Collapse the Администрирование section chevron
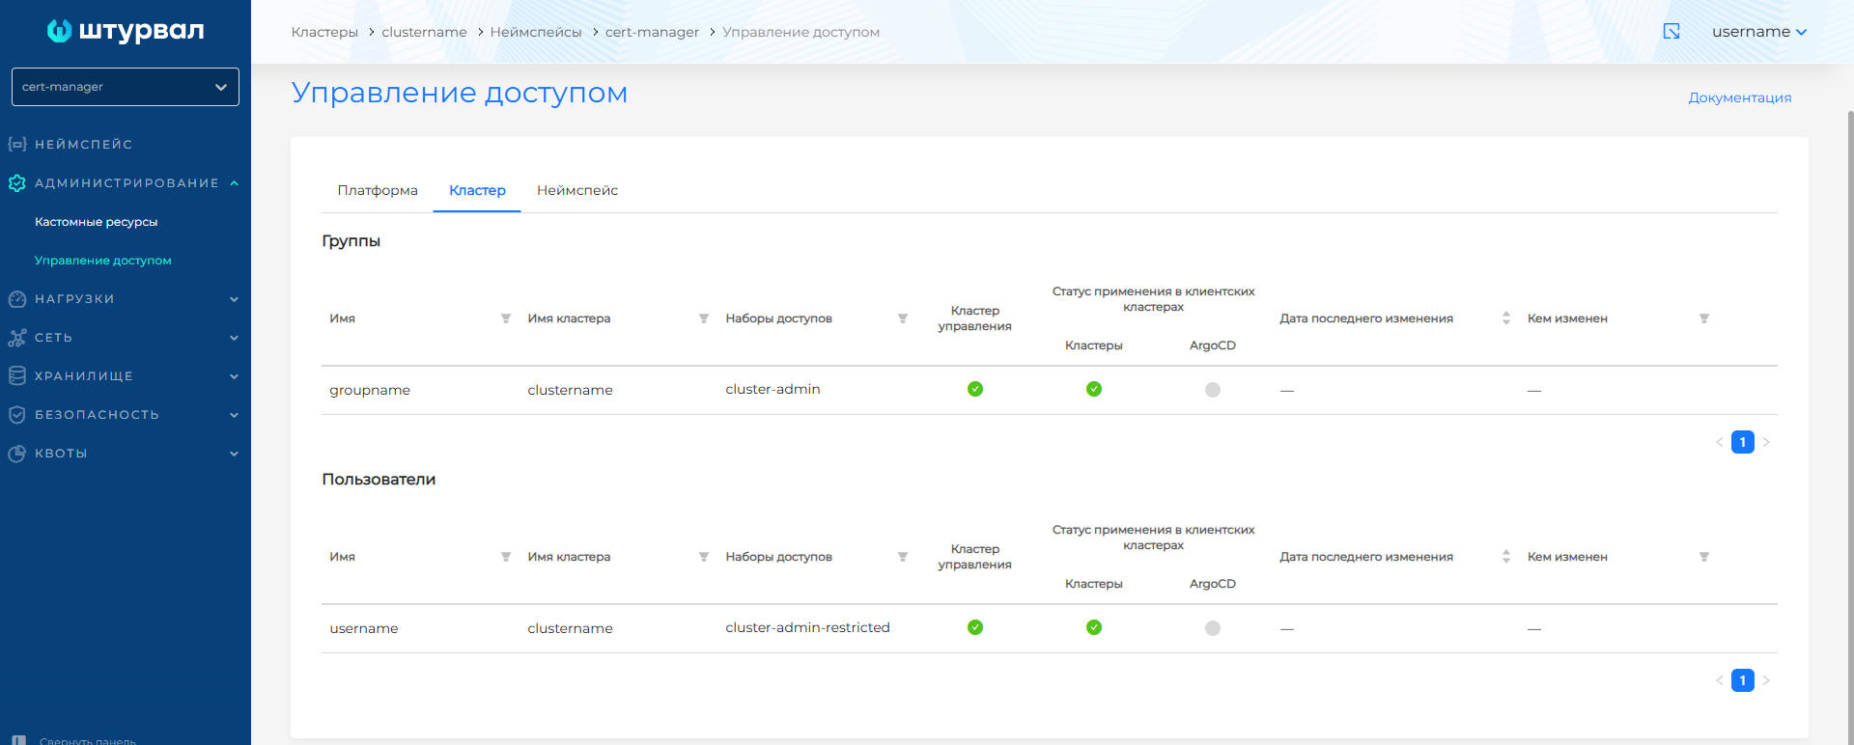Screen dimensions: 1854x745 (x=234, y=183)
